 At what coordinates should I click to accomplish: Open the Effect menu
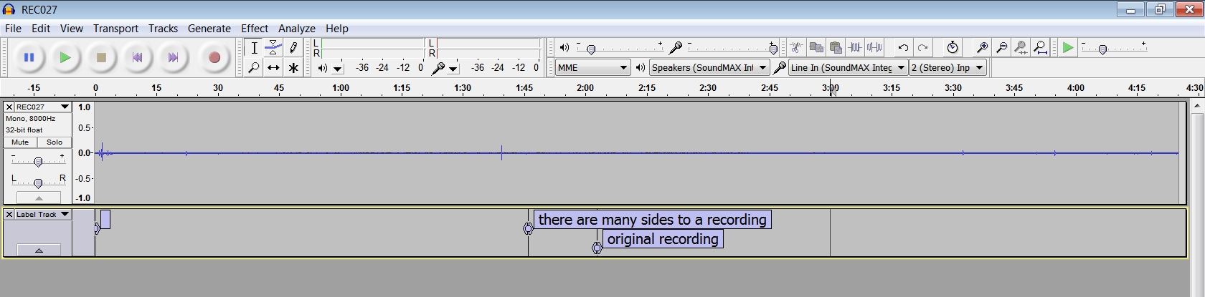click(x=254, y=29)
